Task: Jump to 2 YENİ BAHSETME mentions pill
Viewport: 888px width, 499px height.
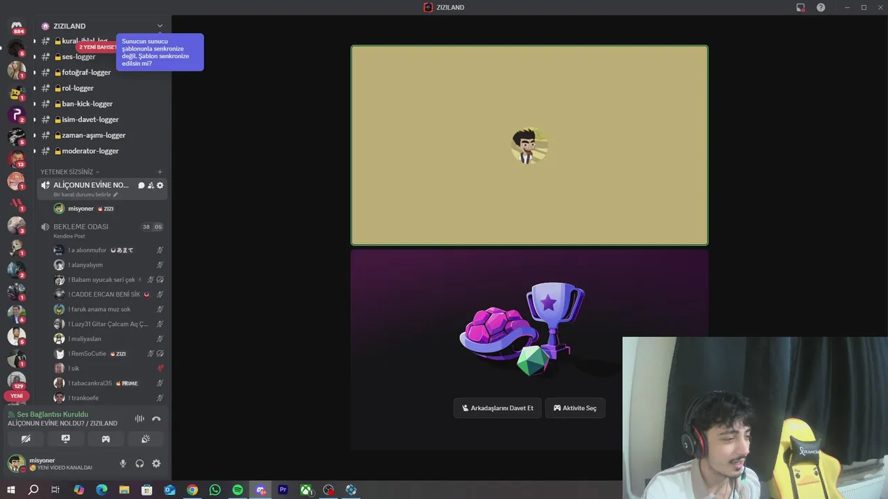Action: click(x=96, y=47)
